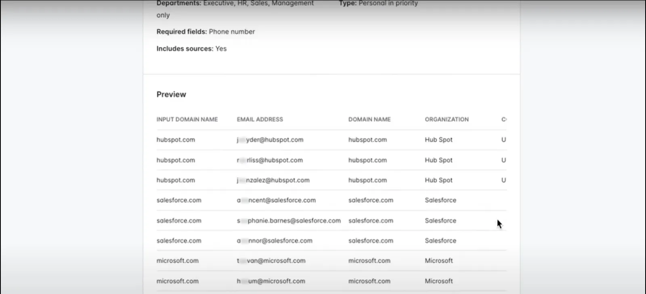
Task: Click Domain Name cell in um@microsoft.com row
Action: (x=369, y=281)
